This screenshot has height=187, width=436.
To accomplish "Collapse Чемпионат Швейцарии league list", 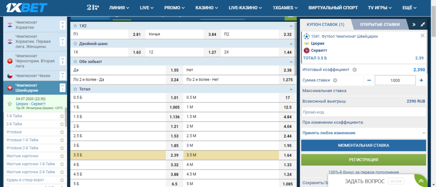I will click(62, 88).
